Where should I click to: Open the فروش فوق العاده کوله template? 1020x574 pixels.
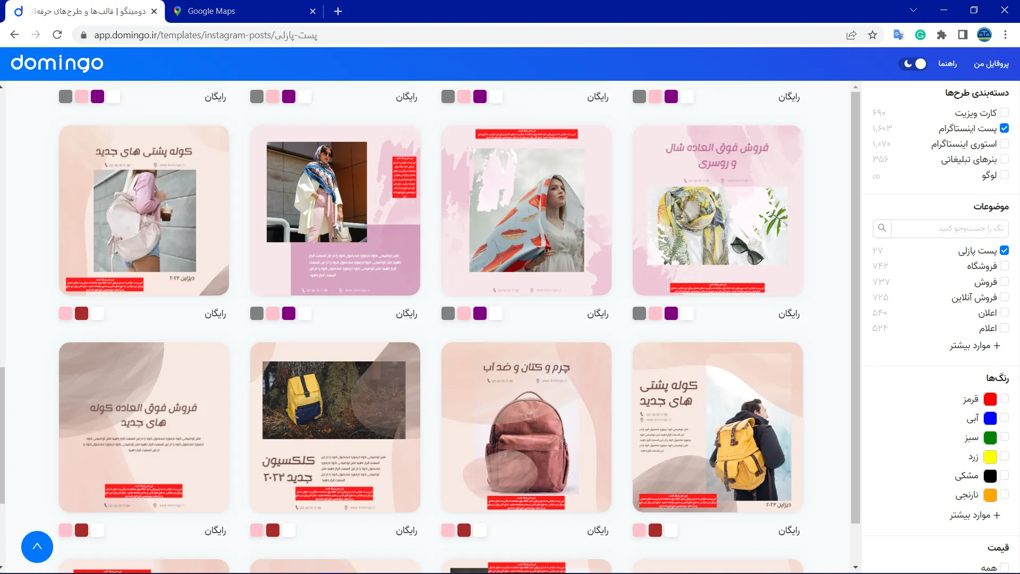143,427
